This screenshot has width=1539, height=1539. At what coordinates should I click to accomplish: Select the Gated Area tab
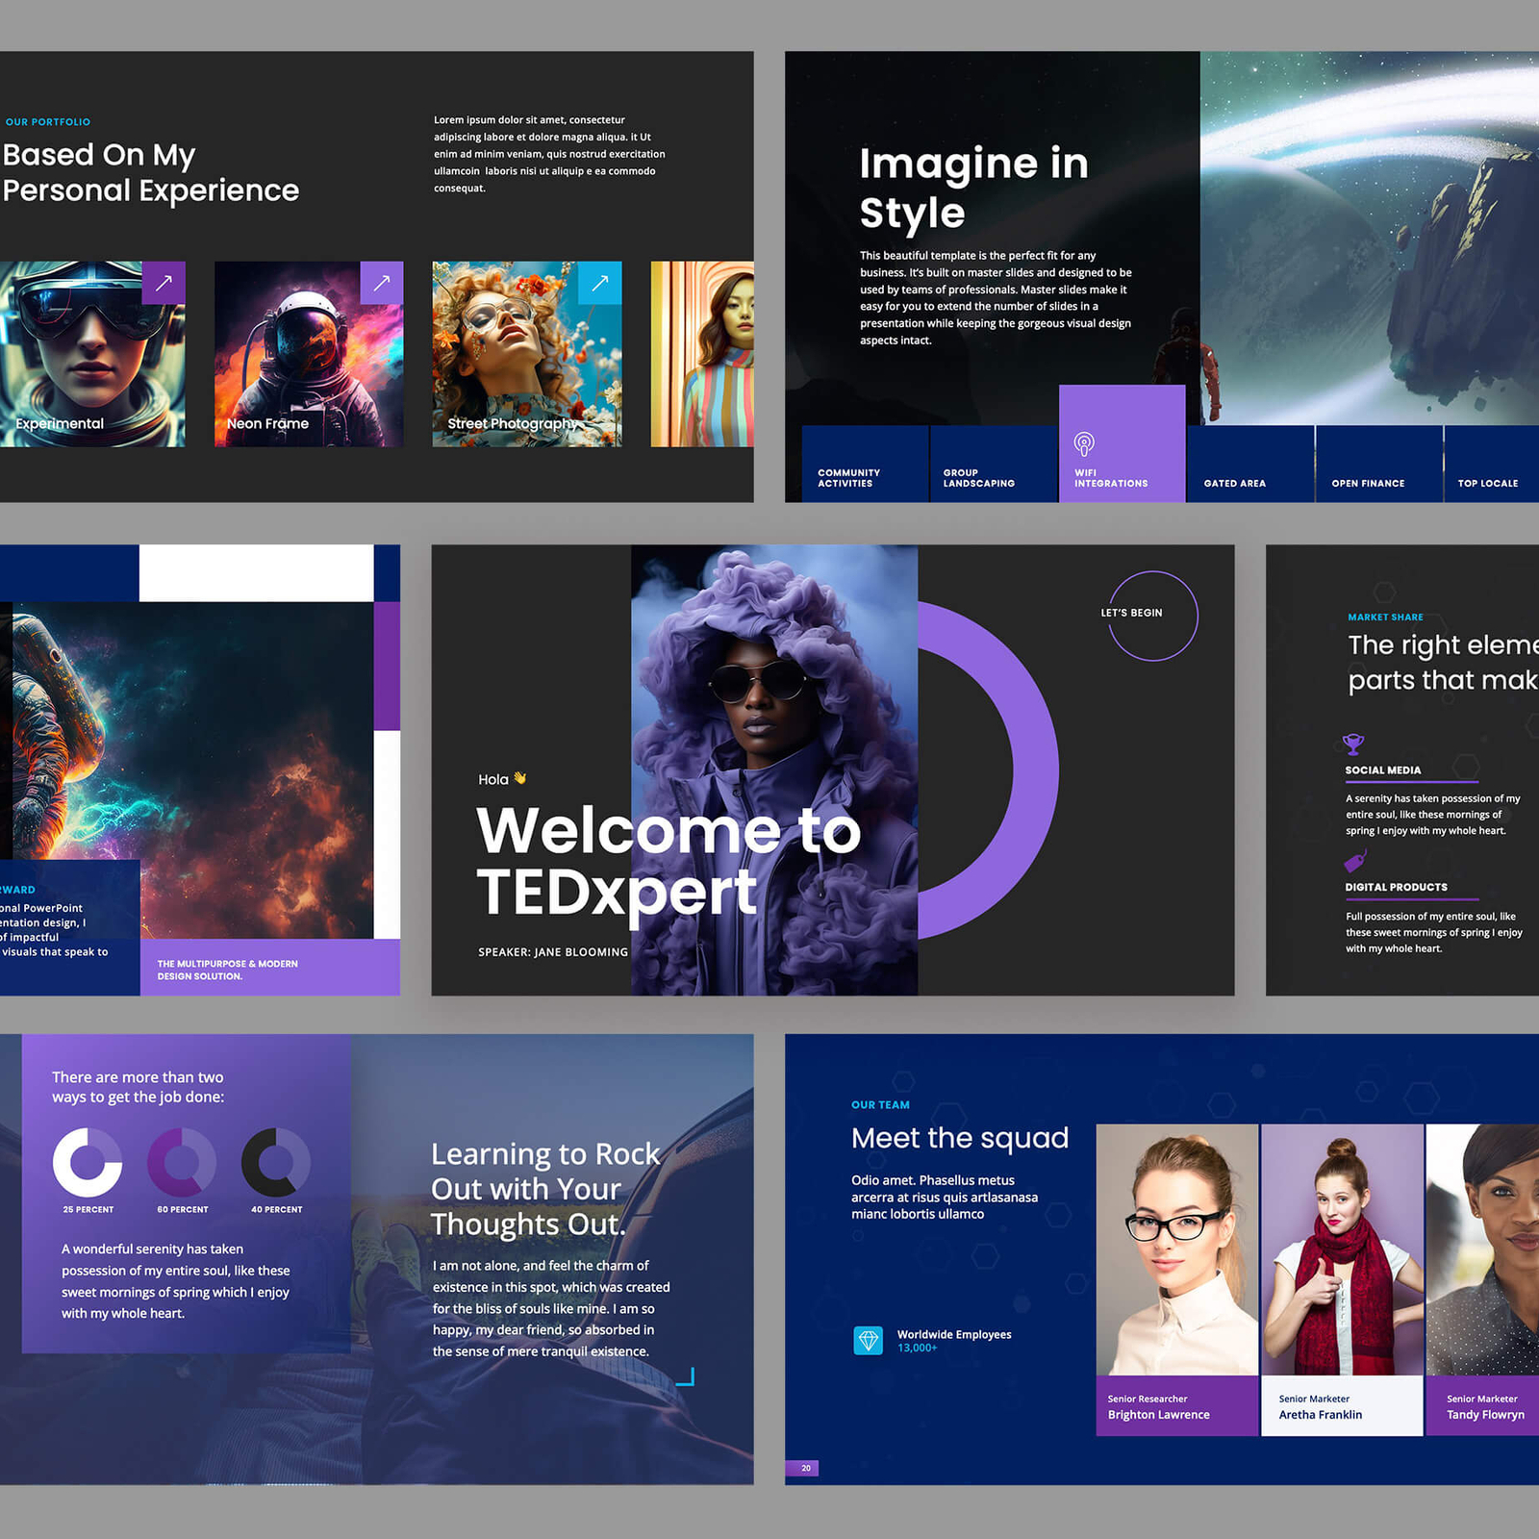[1250, 464]
